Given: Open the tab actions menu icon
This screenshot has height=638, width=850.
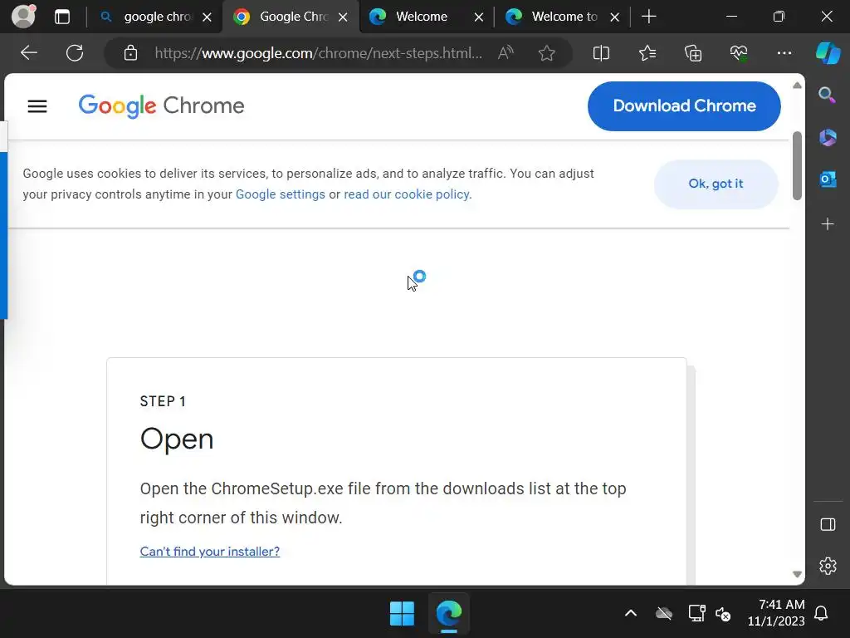Looking at the screenshot, I should (62, 17).
